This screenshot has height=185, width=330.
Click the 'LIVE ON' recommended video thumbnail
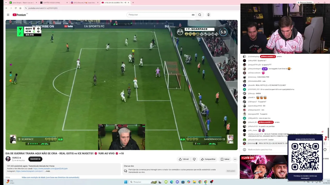pos(264,167)
